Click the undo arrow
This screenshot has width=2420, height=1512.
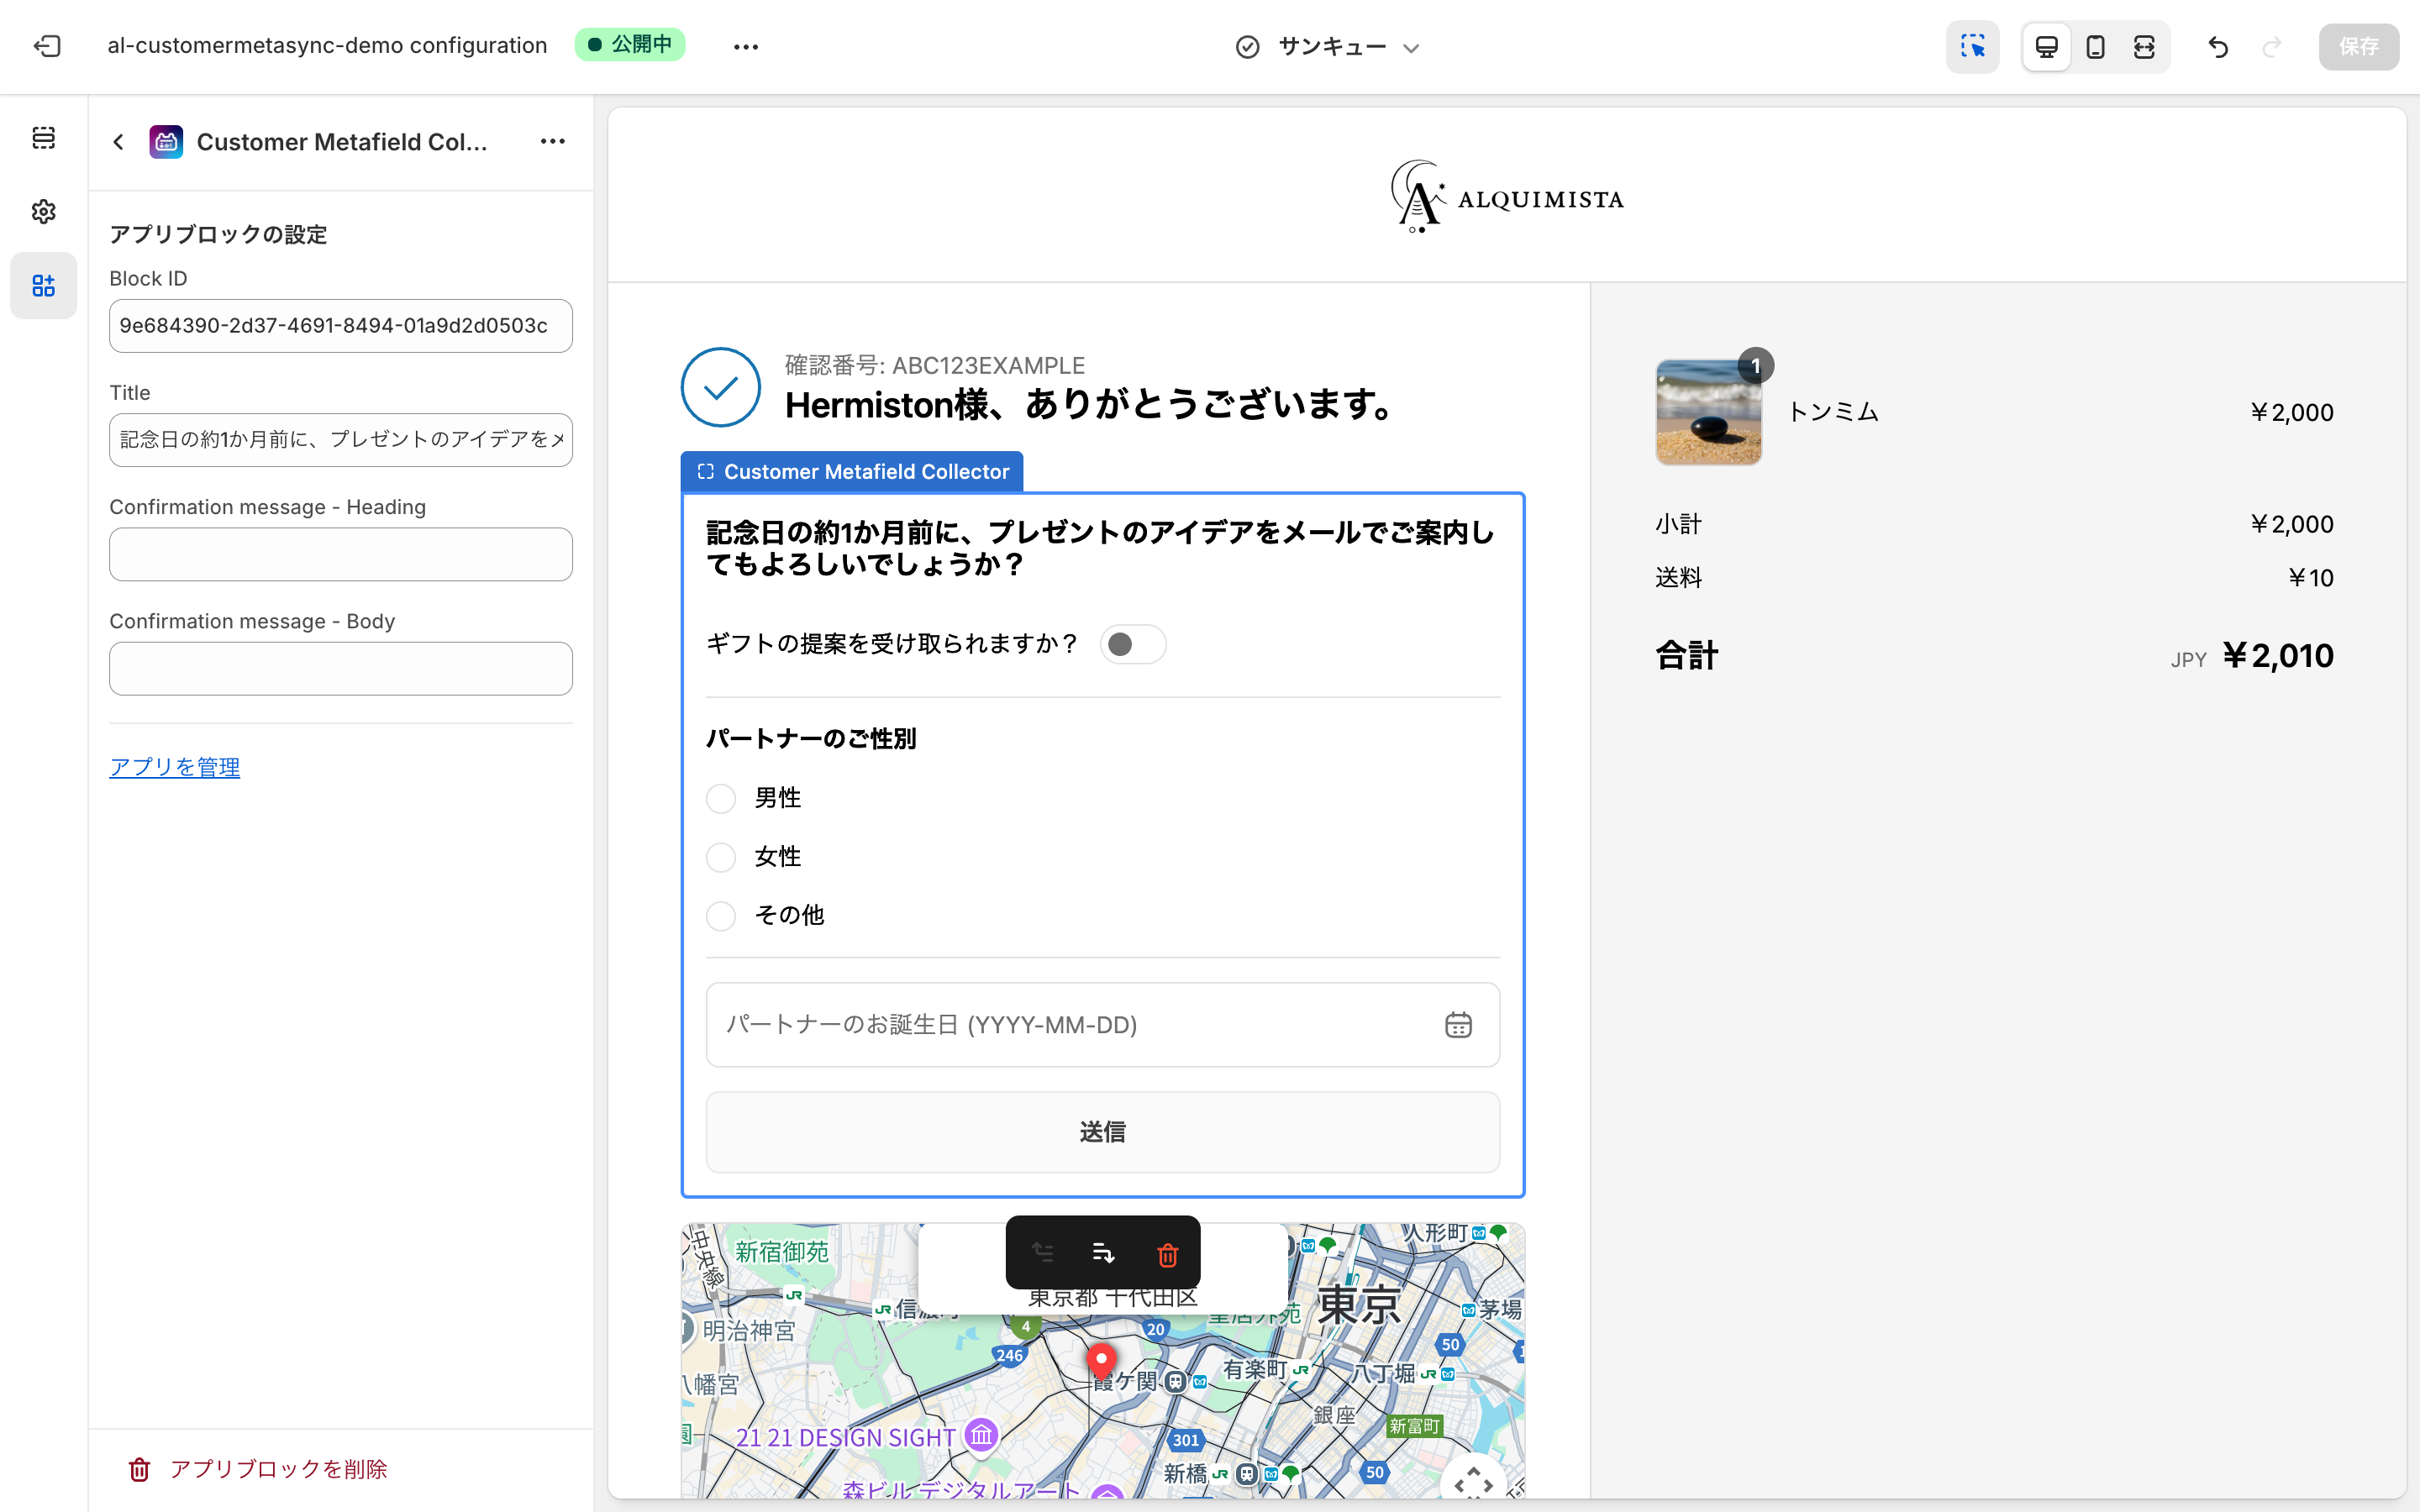point(2218,46)
